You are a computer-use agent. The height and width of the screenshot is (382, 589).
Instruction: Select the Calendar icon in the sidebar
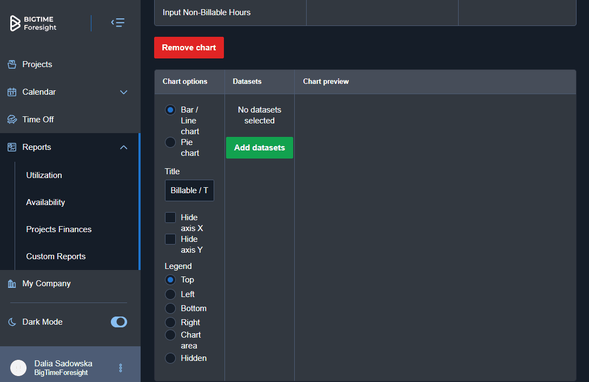[11, 92]
